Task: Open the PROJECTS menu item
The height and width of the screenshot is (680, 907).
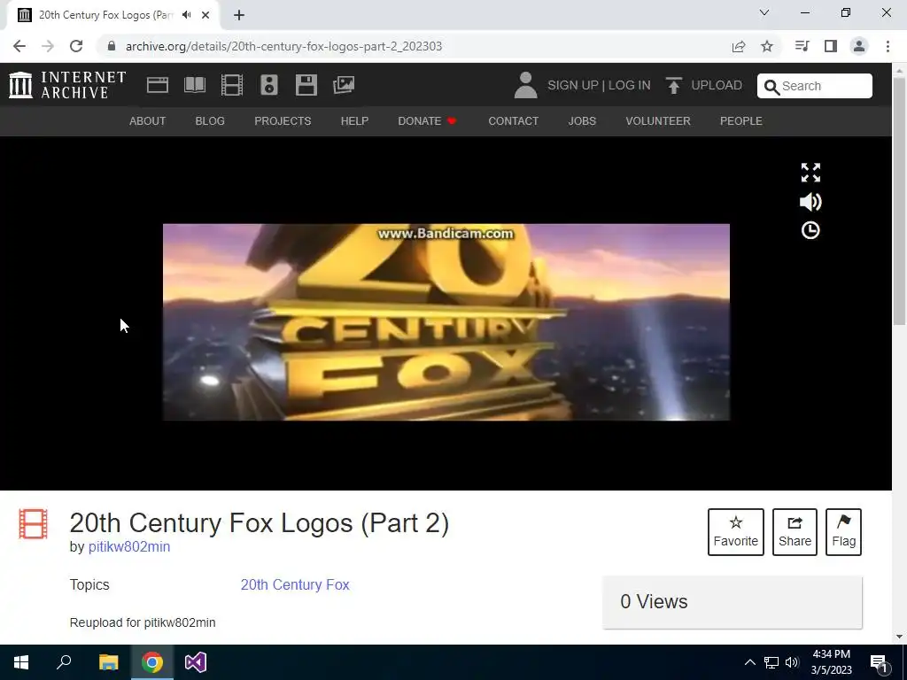Action: click(283, 120)
